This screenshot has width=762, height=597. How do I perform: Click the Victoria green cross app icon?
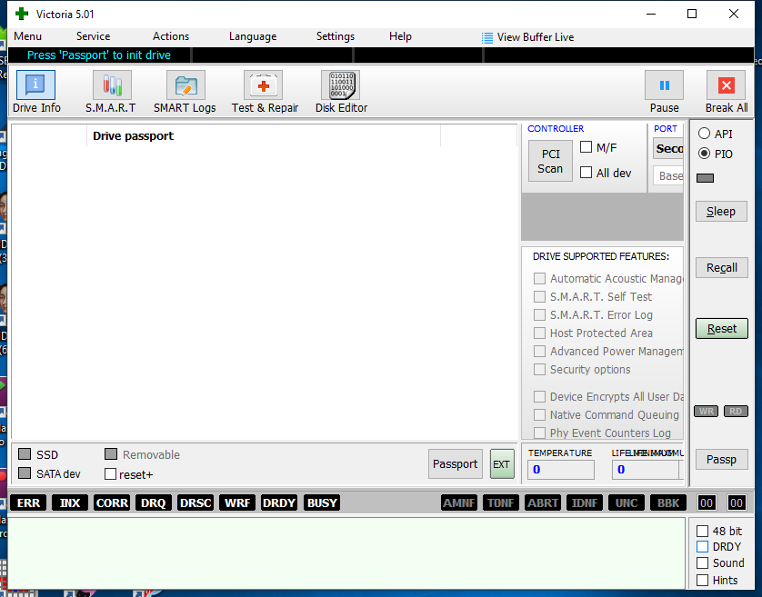(22, 14)
